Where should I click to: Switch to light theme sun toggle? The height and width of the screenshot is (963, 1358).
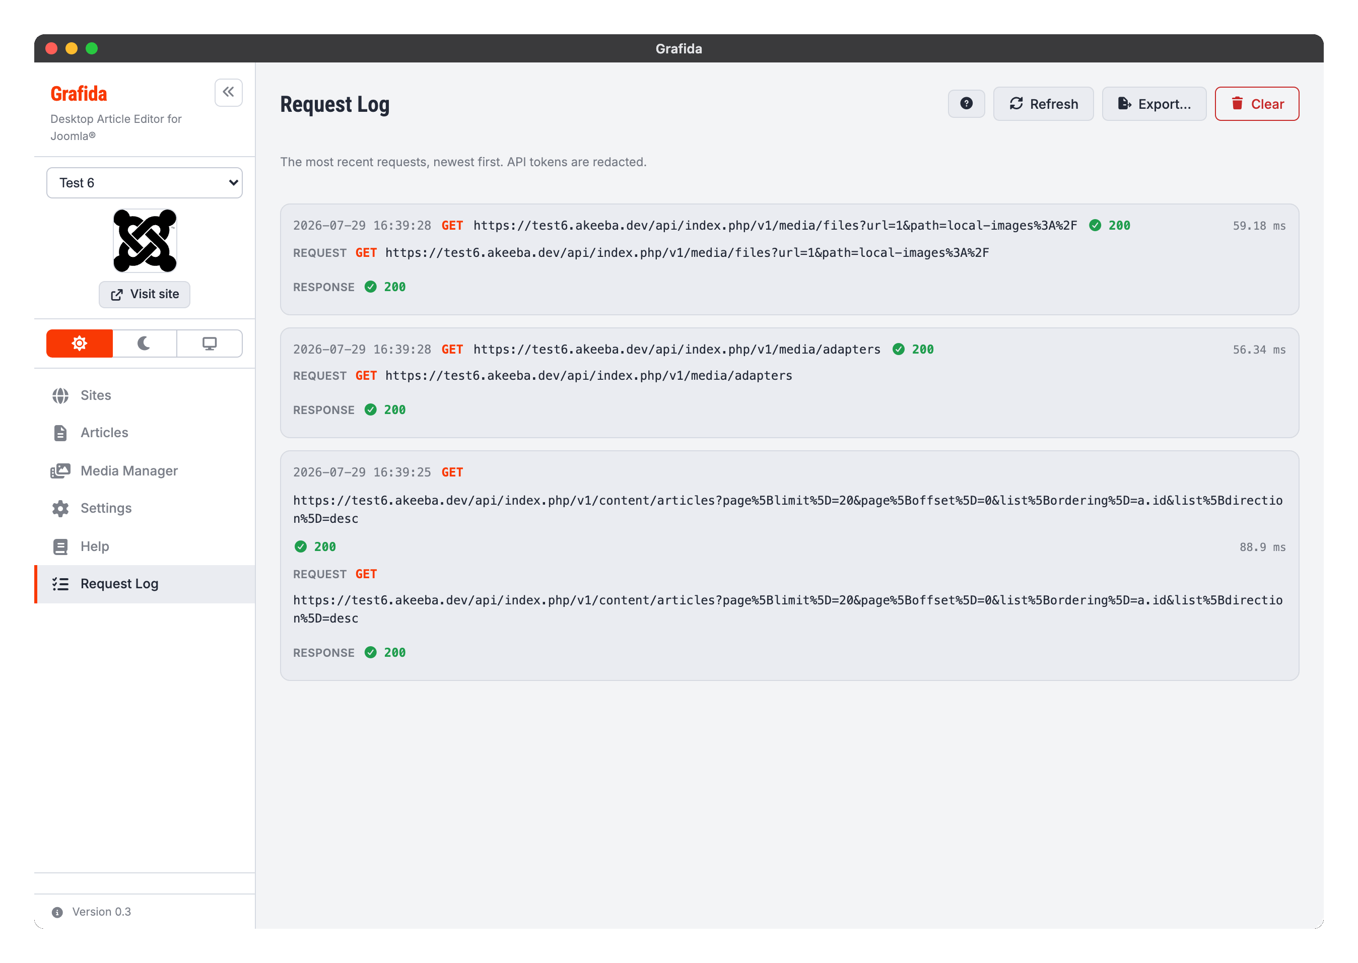click(80, 343)
